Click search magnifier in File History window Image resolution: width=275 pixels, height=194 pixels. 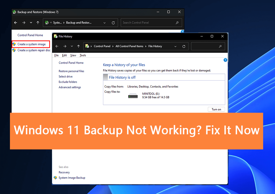[220, 46]
